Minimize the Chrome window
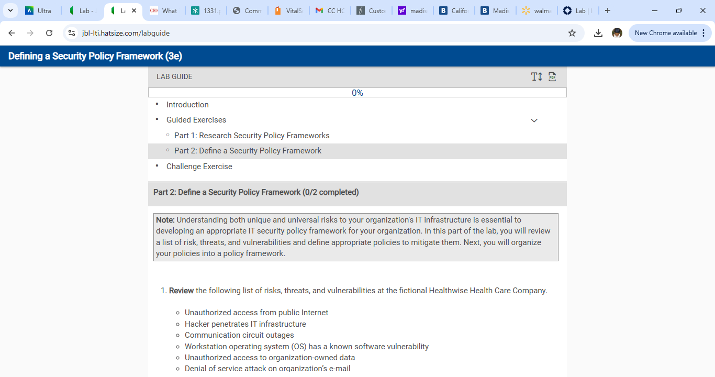This screenshot has width=715, height=377. (655, 10)
